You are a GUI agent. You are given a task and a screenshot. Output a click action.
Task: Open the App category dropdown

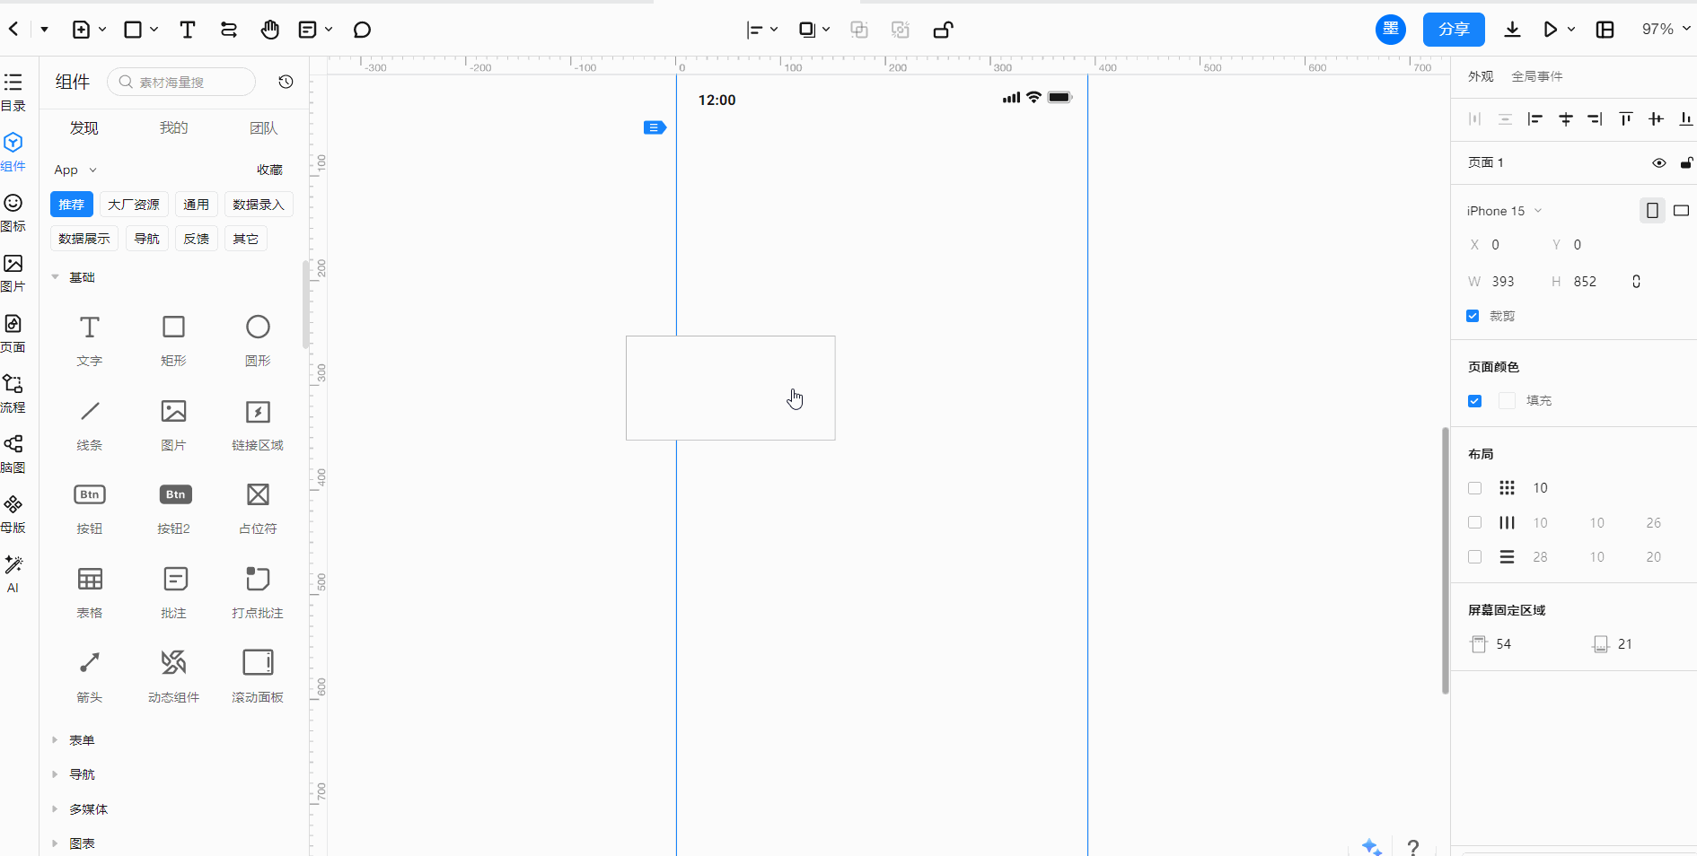click(x=75, y=170)
